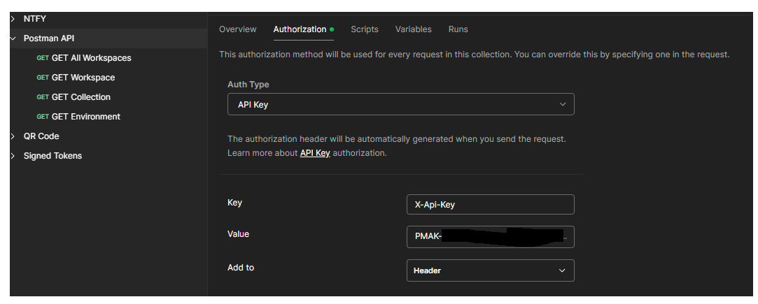This screenshot has width=758, height=304.
Task: Switch to the Overview tab
Action: 238,29
